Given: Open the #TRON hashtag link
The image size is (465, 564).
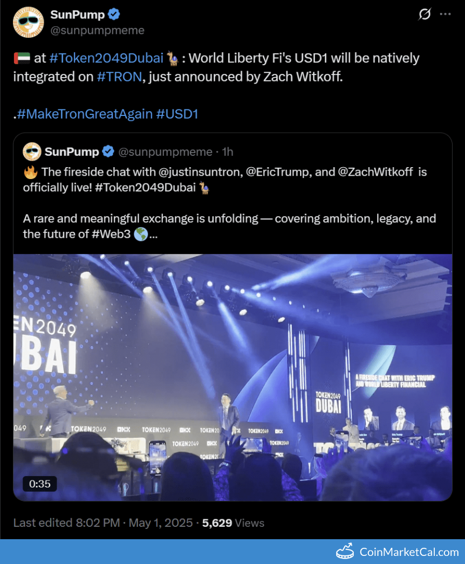Looking at the screenshot, I should click(119, 77).
